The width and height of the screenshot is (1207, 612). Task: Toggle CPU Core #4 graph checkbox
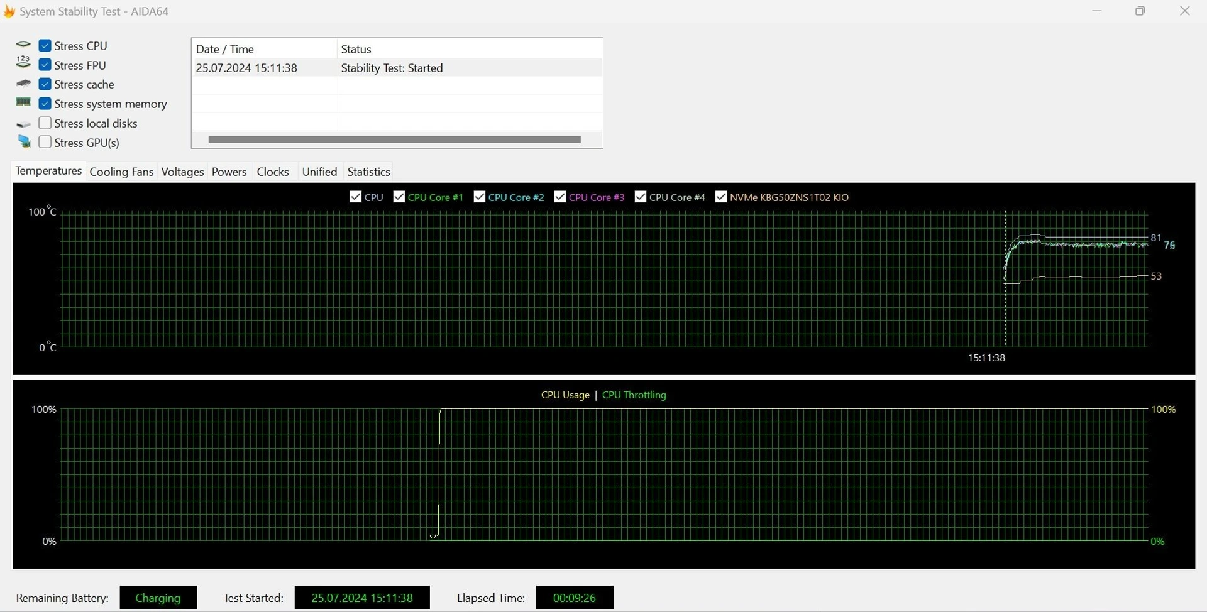pos(641,197)
